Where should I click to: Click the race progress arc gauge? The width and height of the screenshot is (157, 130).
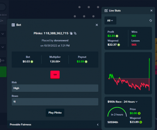coord(117,112)
